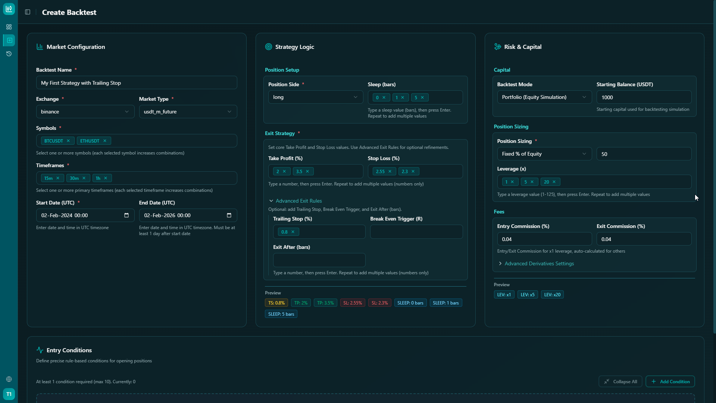Open the T1 user avatar
The image size is (716, 403).
click(9, 394)
